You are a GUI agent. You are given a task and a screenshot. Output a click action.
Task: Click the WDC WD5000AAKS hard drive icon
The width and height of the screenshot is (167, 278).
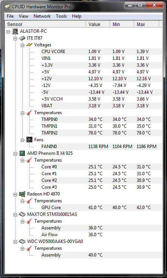pyautogui.click(x=22, y=241)
